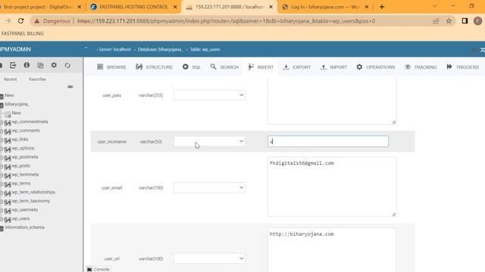This screenshot has height=272, width=485.
Task: Bookmark this page star icon
Action: (449, 21)
